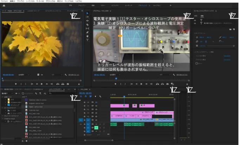Open Media Browser filter icon

click(x=40, y=93)
